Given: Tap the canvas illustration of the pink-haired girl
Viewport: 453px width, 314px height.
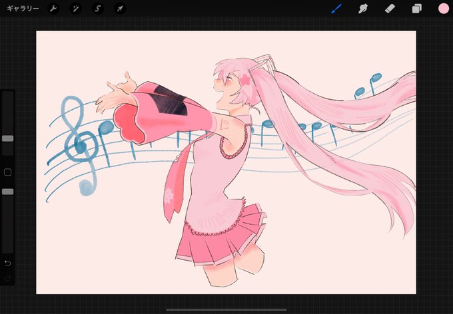Looking at the screenshot, I should (226, 162).
